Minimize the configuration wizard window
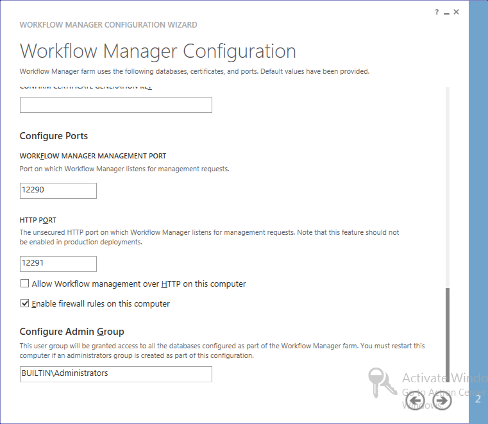This screenshot has width=488, height=424. (446, 12)
